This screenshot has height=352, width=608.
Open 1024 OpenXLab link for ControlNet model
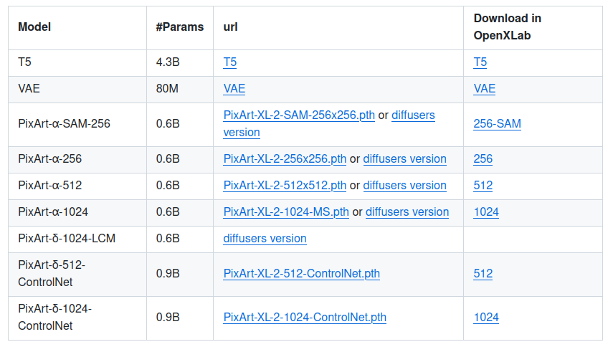point(485,318)
